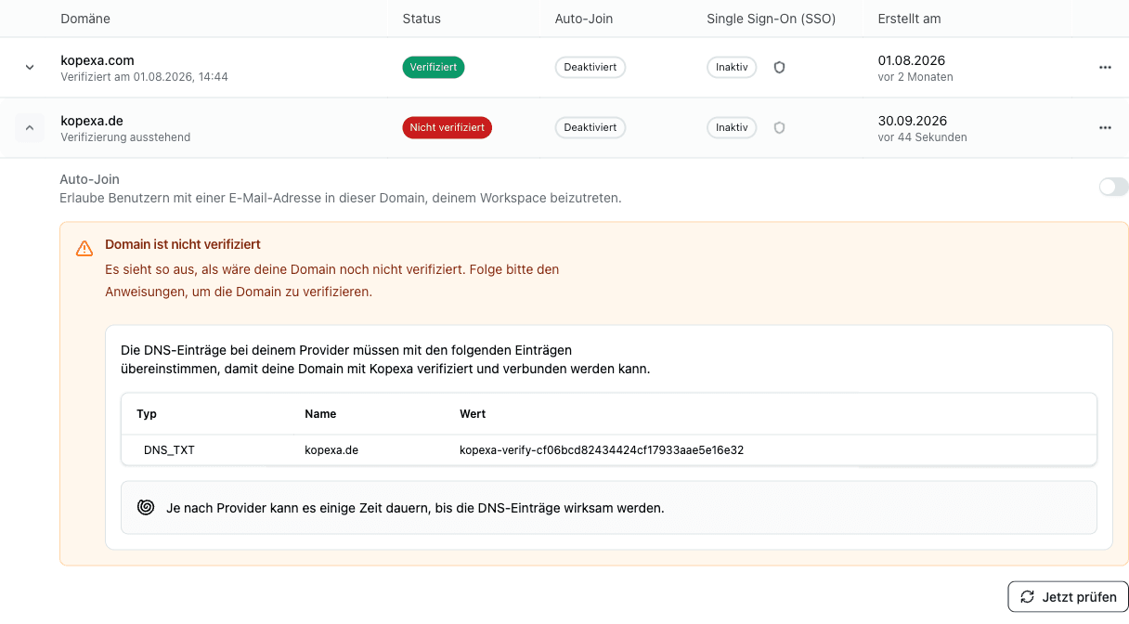Image resolution: width=1129 pixels, height=624 pixels.
Task: Click the red Nicht verifiziert badge
Action: (447, 127)
